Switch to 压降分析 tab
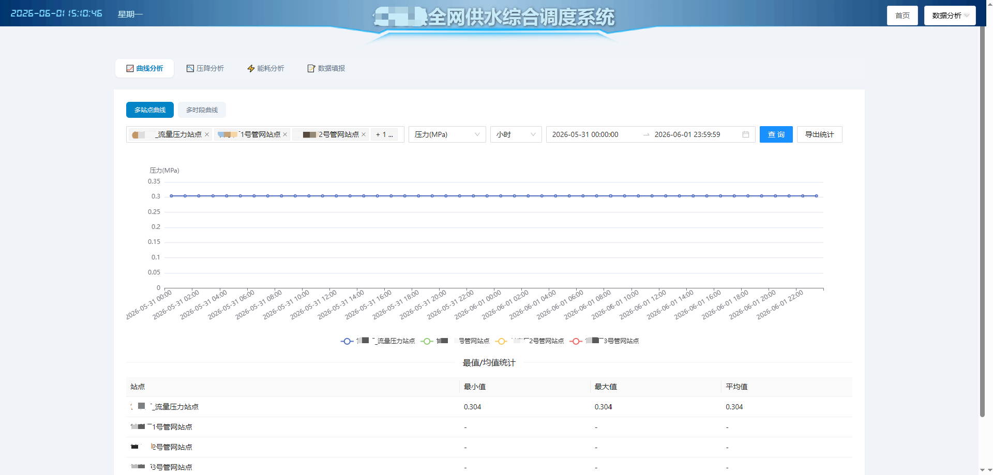 tap(205, 68)
